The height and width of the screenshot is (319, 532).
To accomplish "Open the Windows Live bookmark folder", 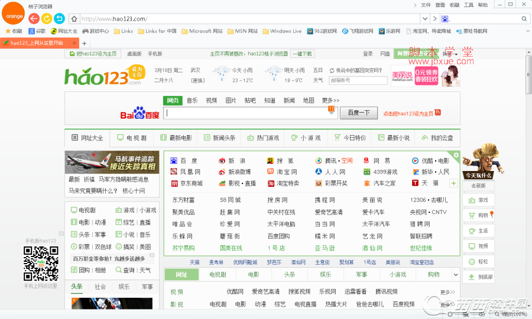I will coord(283,31).
